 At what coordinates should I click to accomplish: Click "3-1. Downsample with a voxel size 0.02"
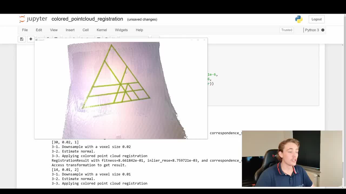[91, 147]
